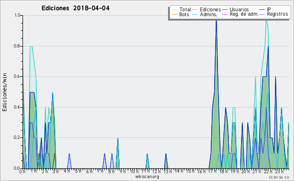Click the y-axis value 0.6
Viewport: 294px width, 181px height.
[17, 76]
